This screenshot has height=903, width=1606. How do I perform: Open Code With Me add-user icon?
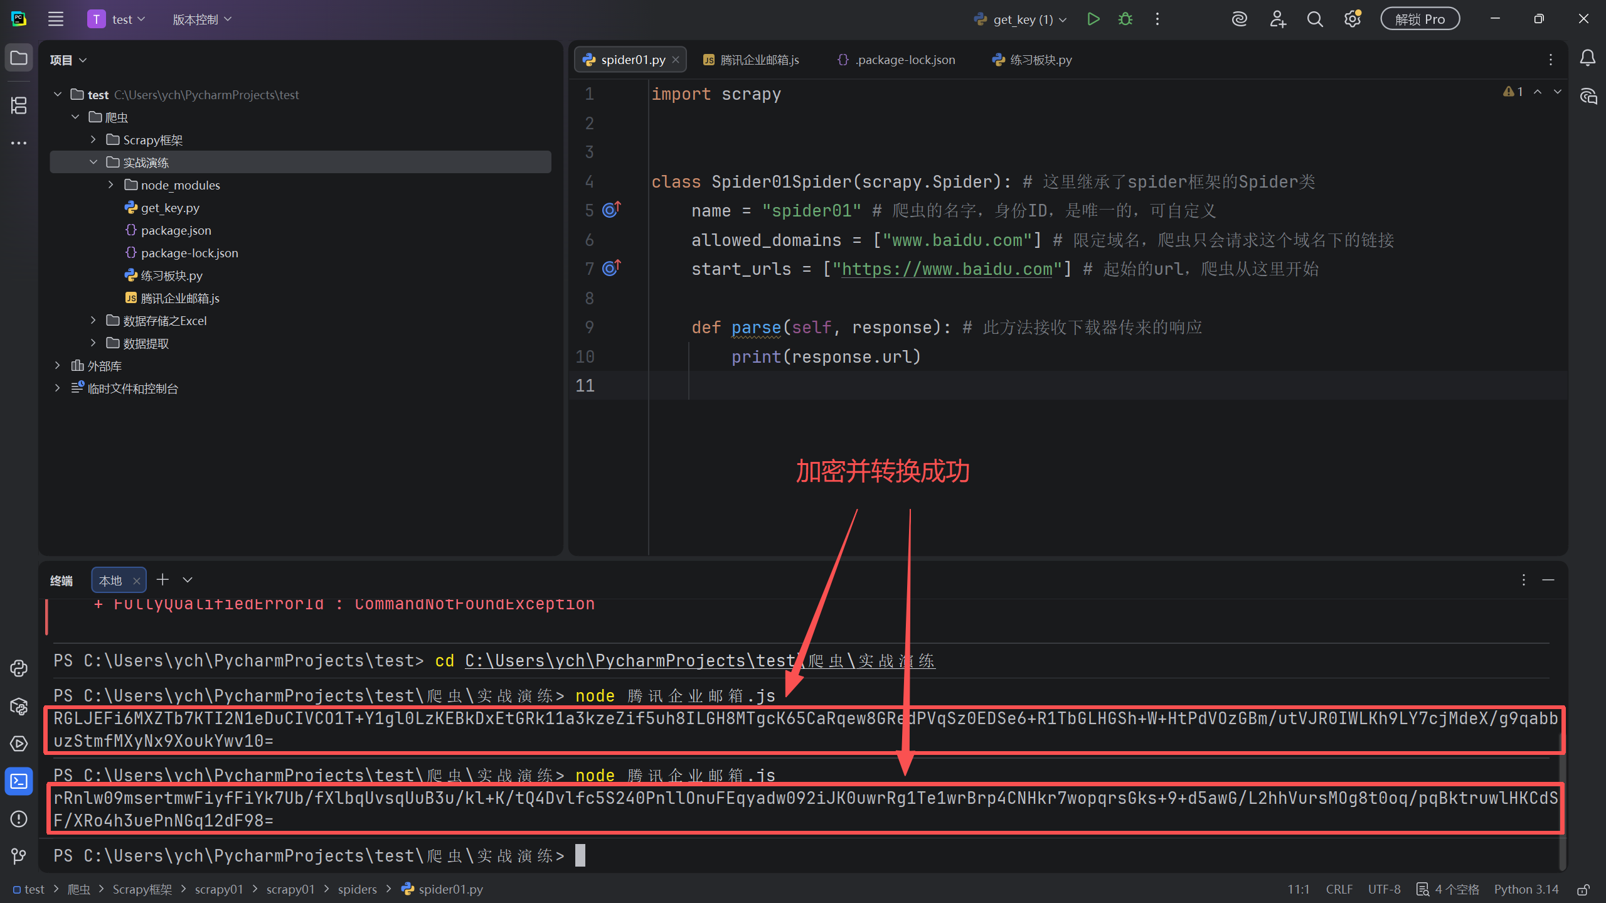pyautogui.click(x=1278, y=19)
